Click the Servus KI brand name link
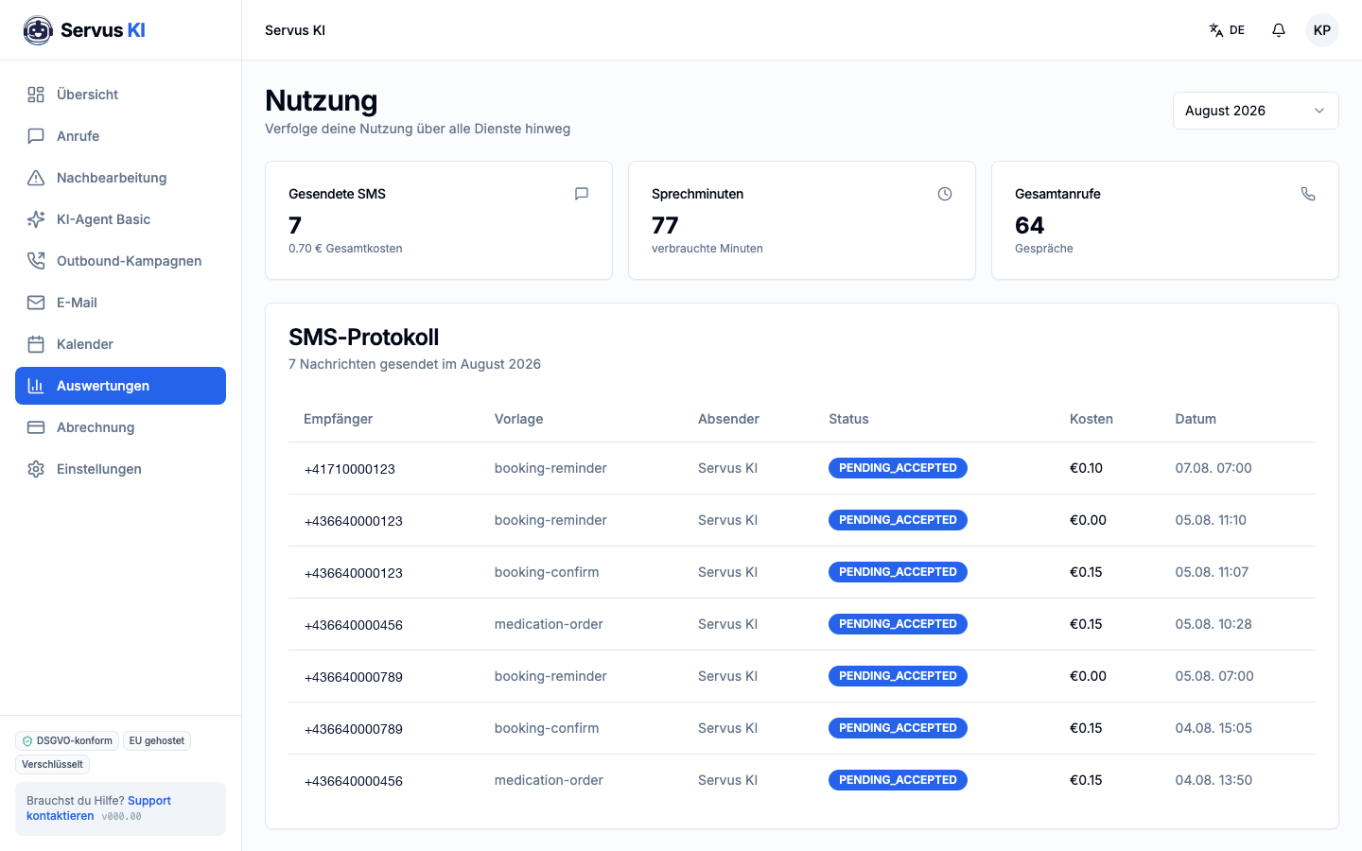1362x851 pixels. tap(103, 30)
